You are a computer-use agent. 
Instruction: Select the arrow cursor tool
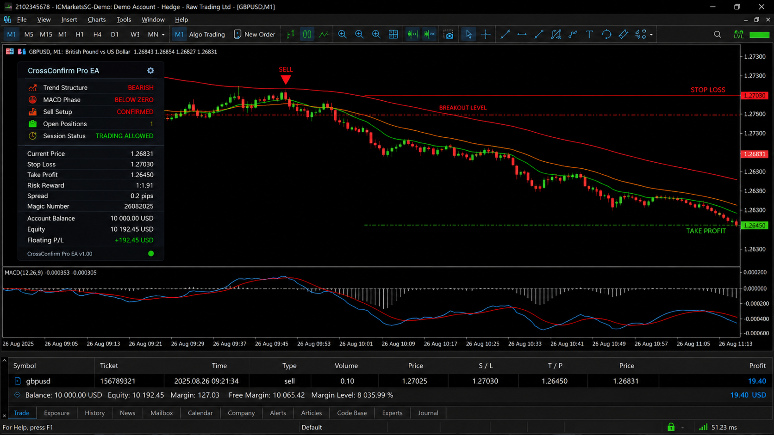click(x=468, y=34)
